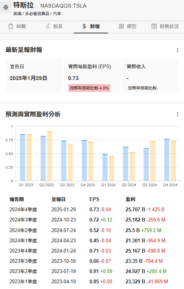Click the dollar icon on 財報 tab
Image resolution: width=184 pixels, height=289 pixels.
(84, 26)
